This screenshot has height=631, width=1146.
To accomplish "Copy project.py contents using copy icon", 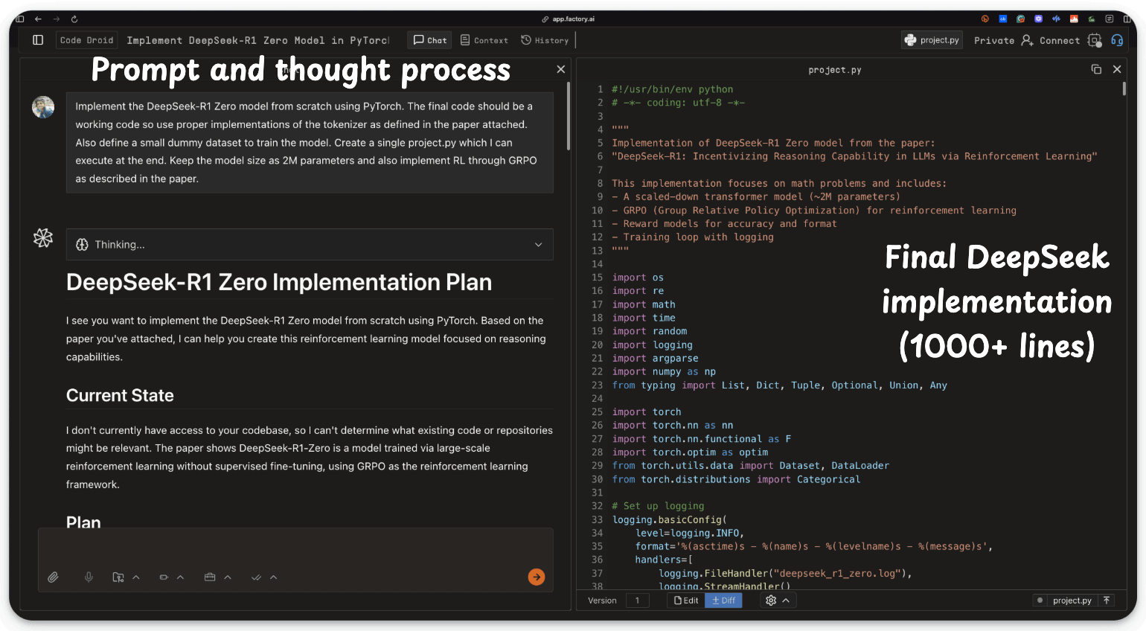I will (1096, 69).
